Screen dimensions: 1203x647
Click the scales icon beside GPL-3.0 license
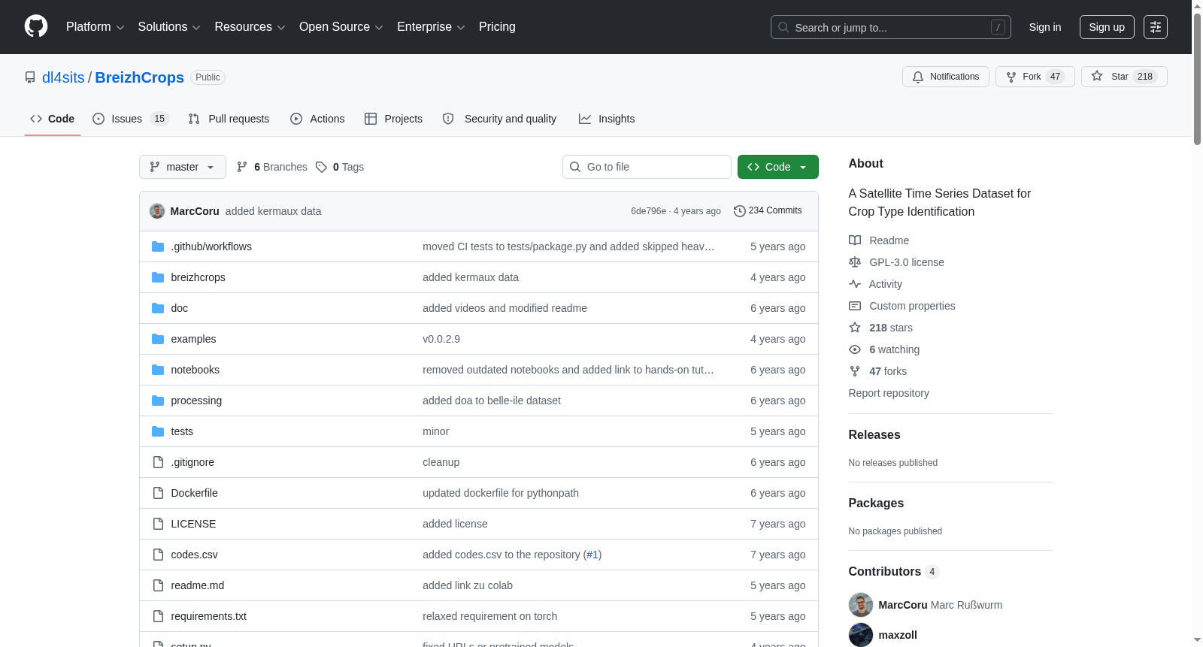pyautogui.click(x=855, y=262)
